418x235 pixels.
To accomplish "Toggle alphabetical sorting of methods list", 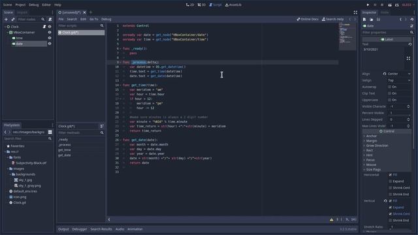I will click(x=102, y=126).
